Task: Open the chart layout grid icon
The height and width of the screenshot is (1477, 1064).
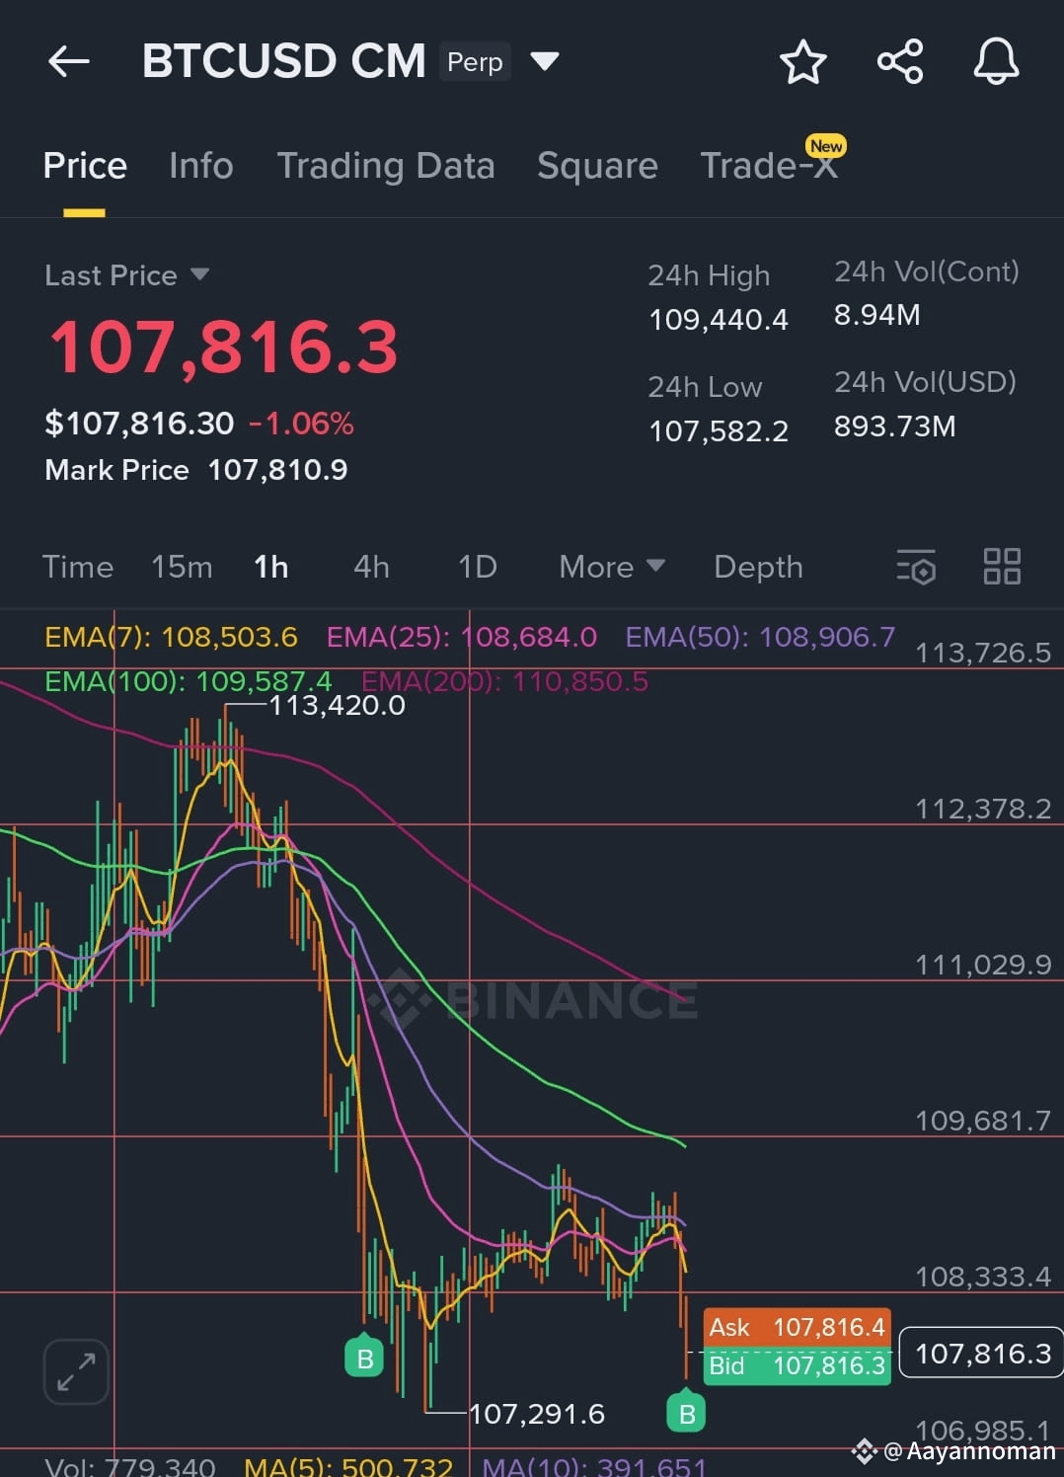Action: point(1002,567)
